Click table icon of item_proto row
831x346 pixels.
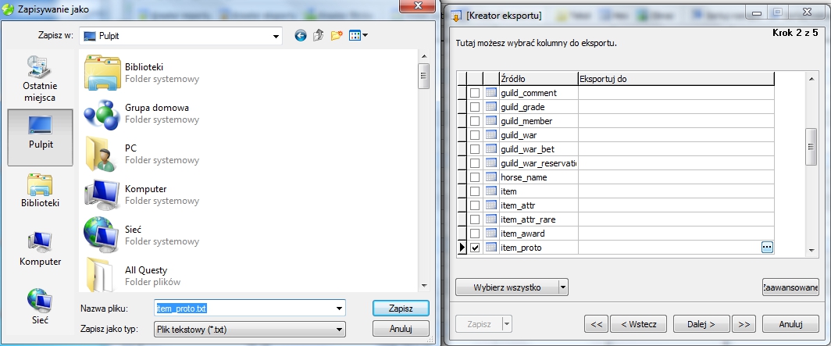pyautogui.click(x=490, y=247)
